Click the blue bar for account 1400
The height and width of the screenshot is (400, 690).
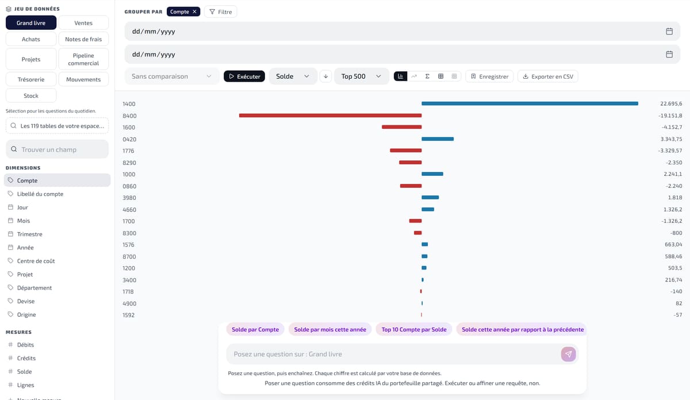coord(530,103)
